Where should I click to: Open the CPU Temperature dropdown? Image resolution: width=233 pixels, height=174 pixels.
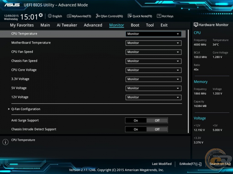pos(154,34)
